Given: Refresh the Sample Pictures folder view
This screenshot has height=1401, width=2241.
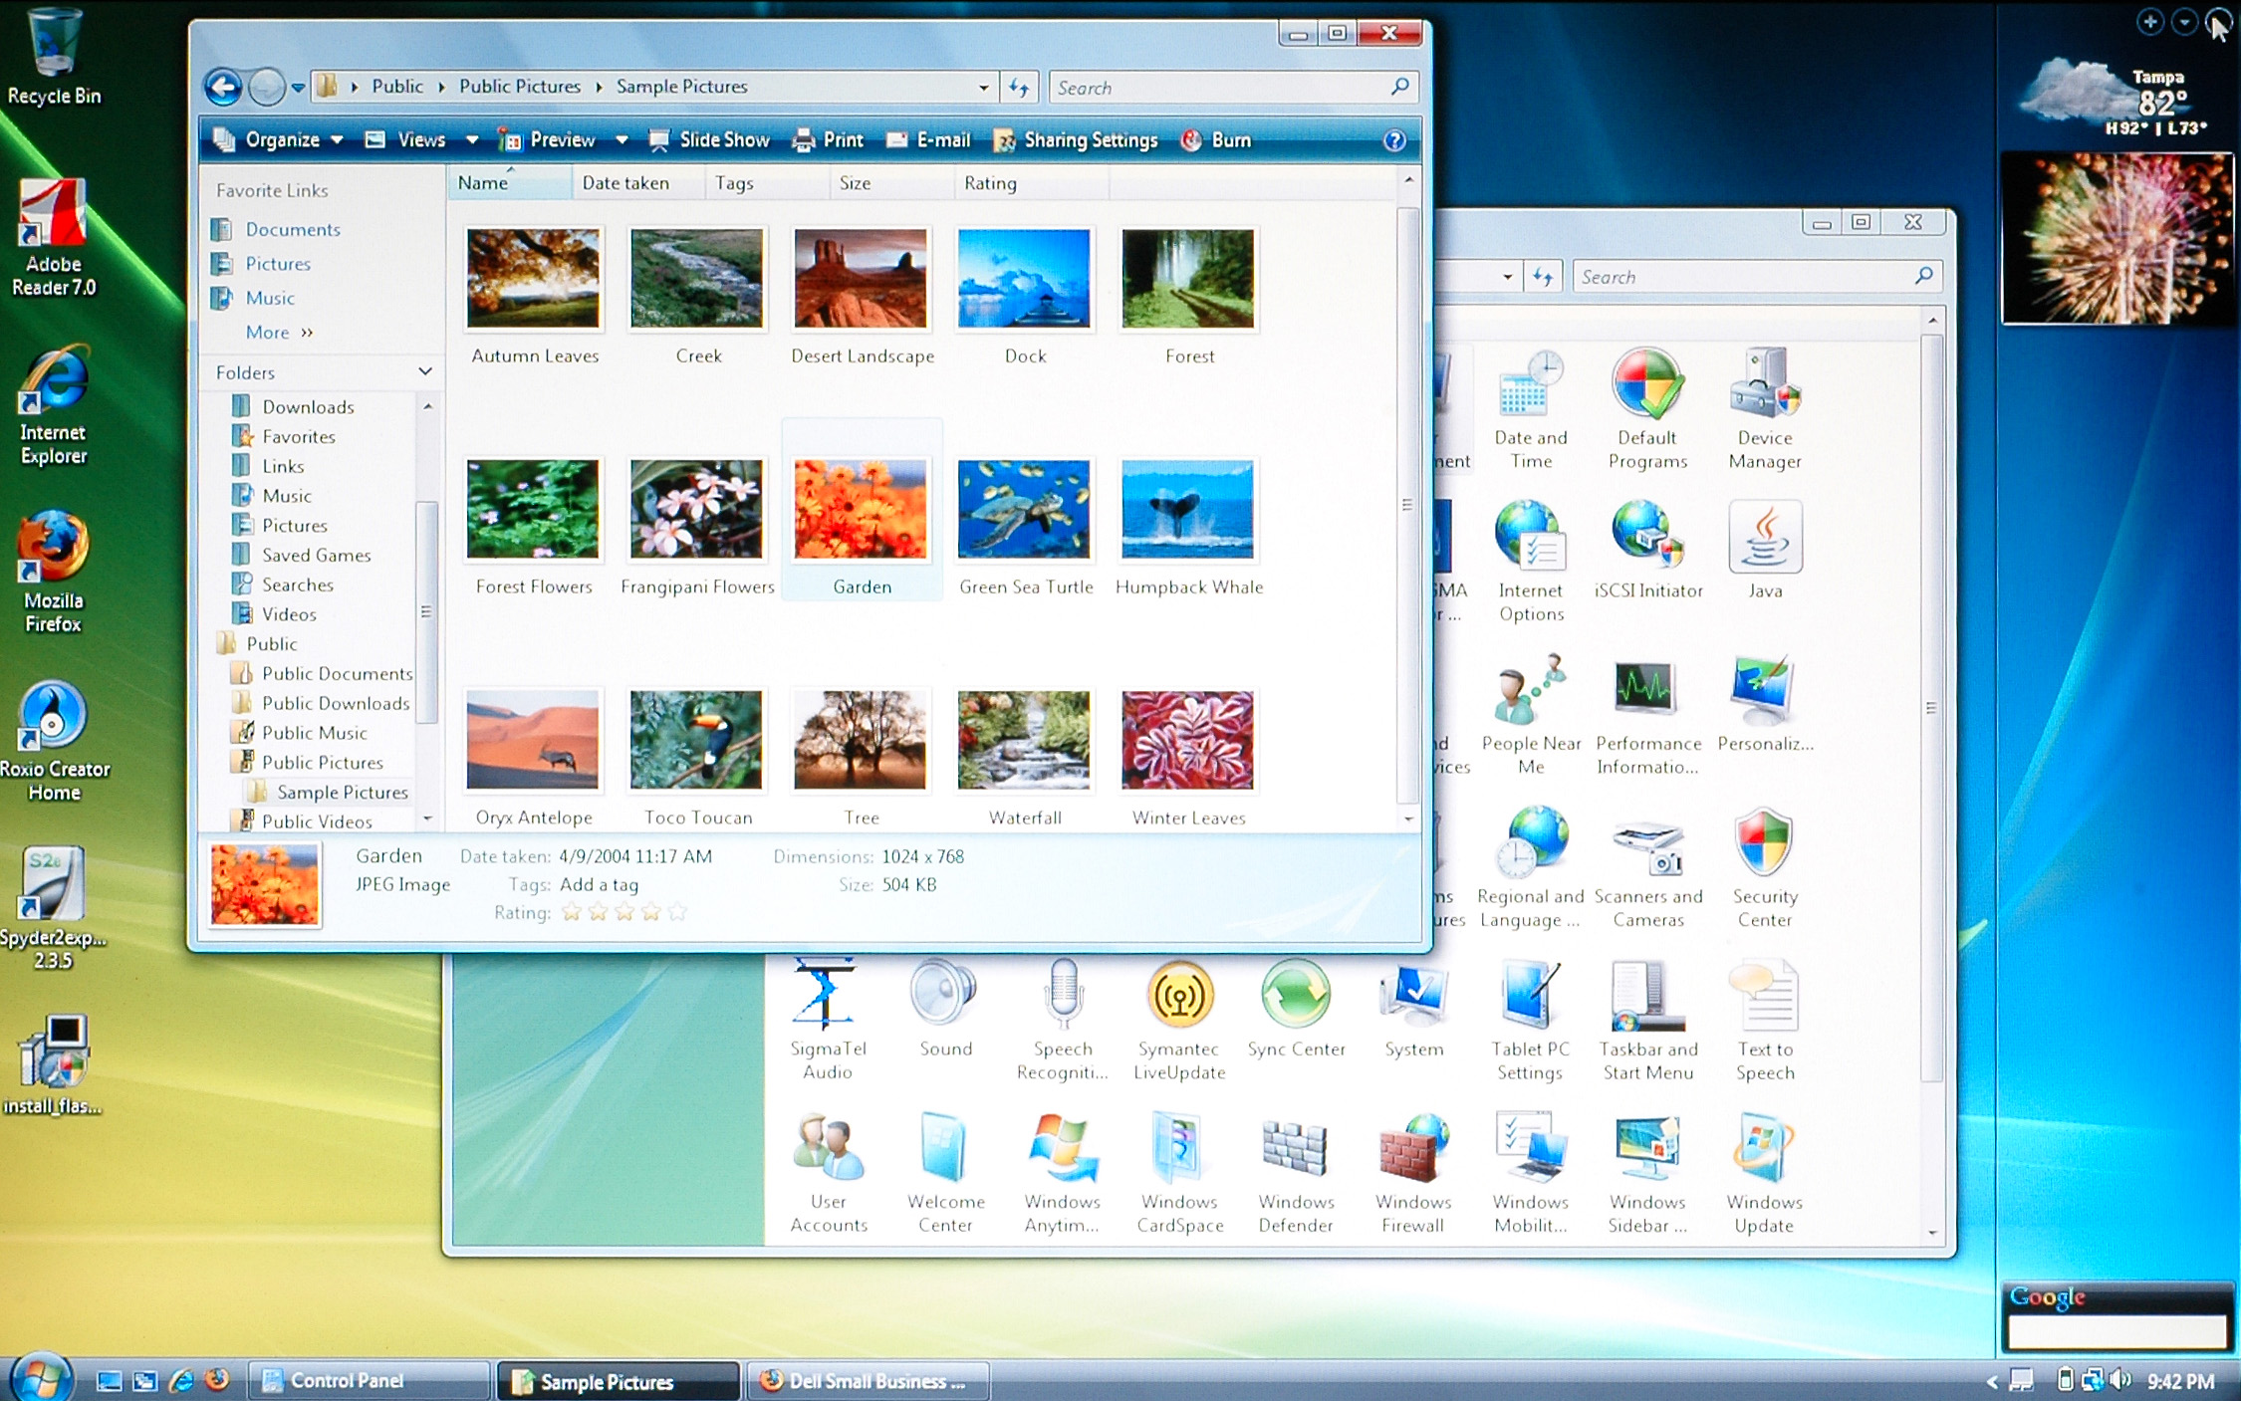Looking at the screenshot, I should tap(1019, 88).
